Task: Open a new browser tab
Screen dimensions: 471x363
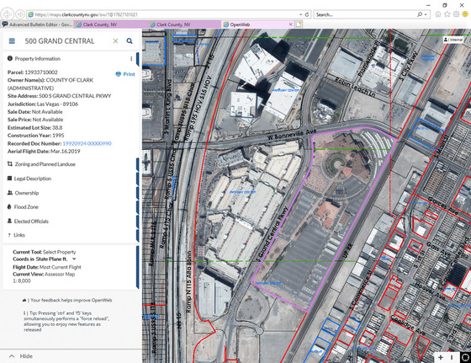Action: [299, 24]
